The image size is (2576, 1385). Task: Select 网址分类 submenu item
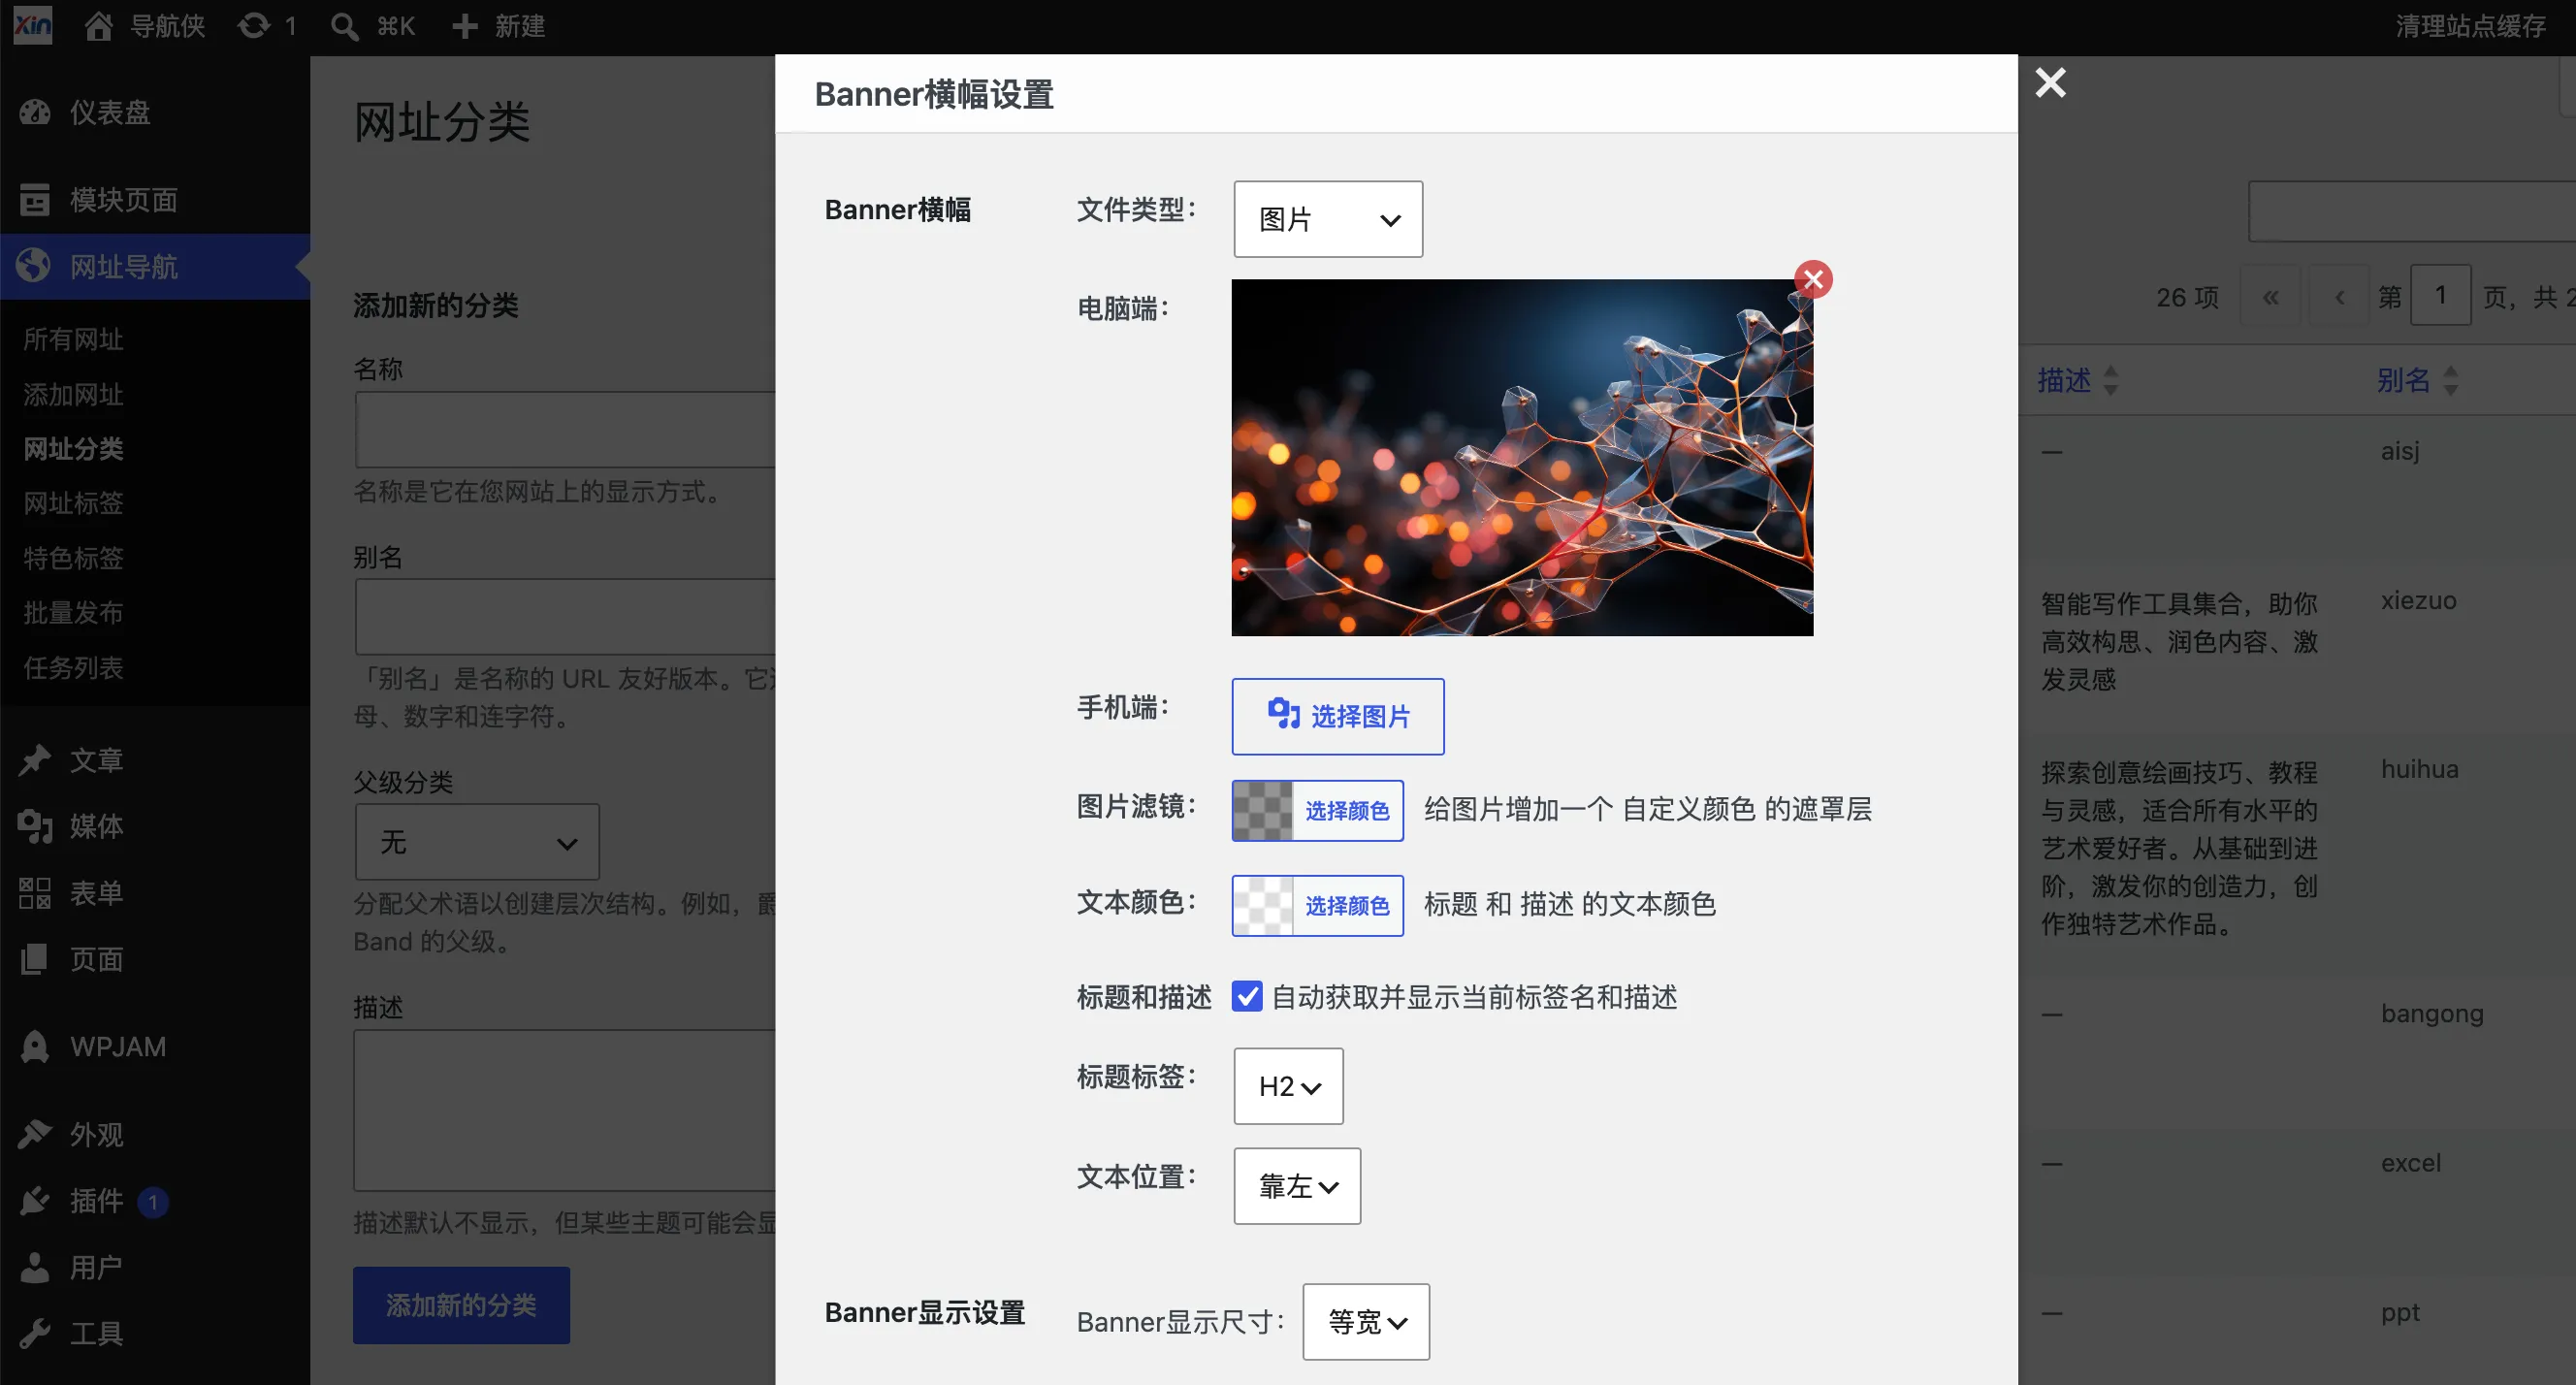pos(74,448)
